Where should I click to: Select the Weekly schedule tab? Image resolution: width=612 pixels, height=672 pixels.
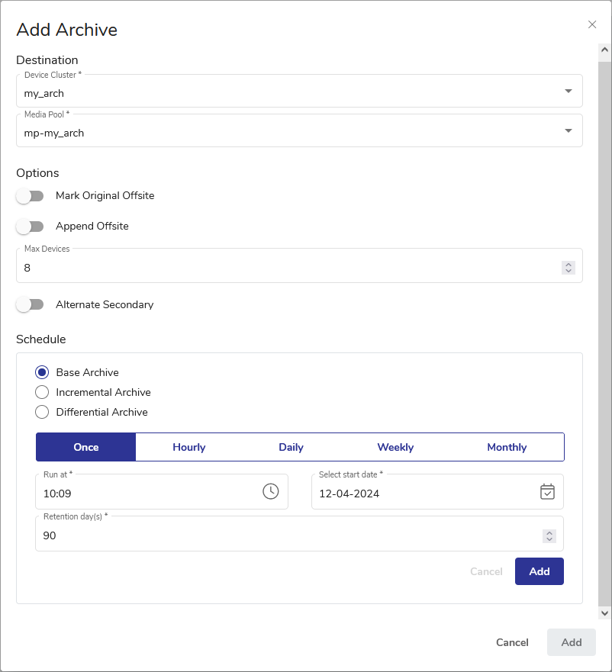(x=395, y=448)
